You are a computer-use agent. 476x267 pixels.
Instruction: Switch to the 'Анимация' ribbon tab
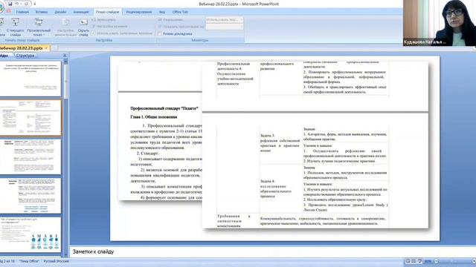point(81,12)
